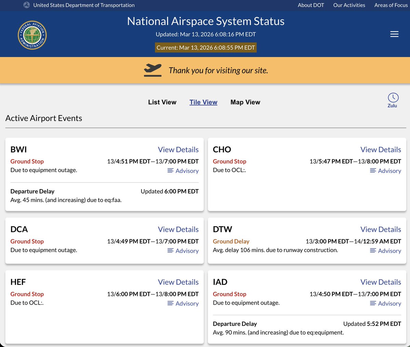Click HEF 'Due to OCL:.' text
Image resolution: width=410 pixels, height=347 pixels.
click(x=27, y=303)
